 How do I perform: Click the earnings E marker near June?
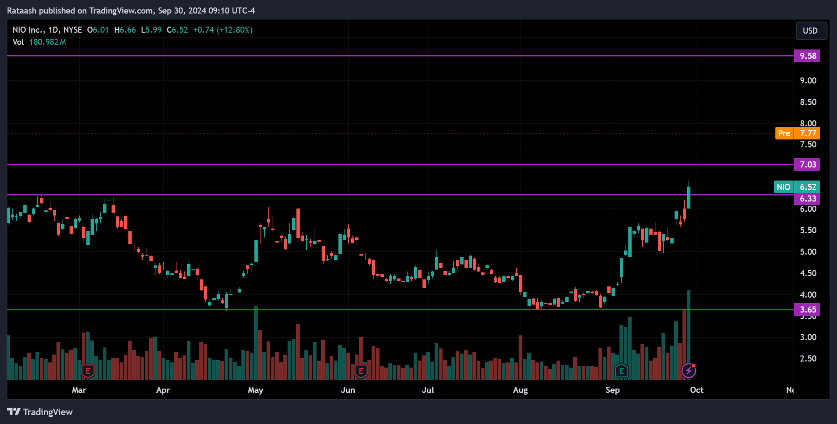point(361,371)
